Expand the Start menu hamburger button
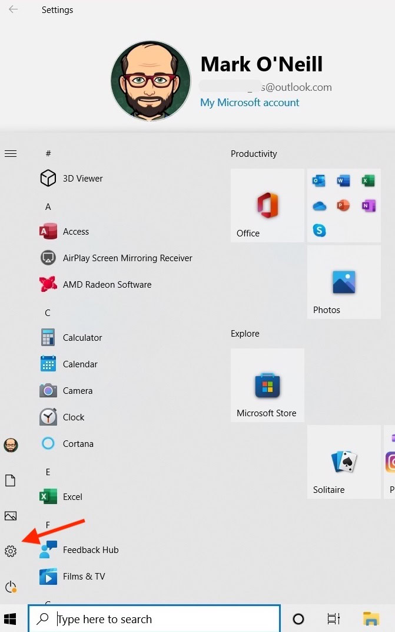Image resolution: width=395 pixels, height=632 pixels. click(11, 153)
